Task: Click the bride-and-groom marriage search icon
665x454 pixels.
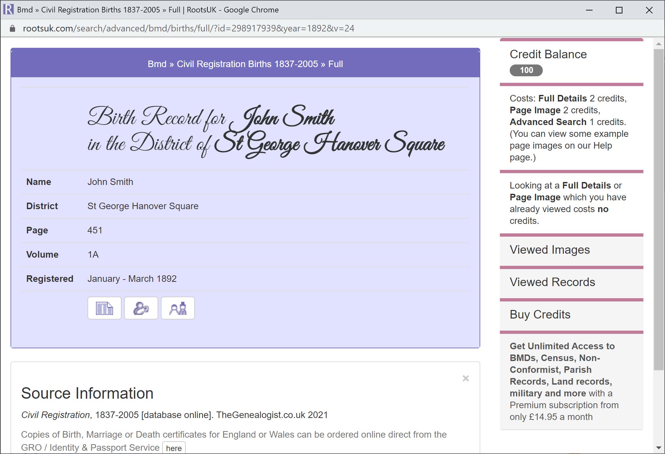Action: (178, 308)
